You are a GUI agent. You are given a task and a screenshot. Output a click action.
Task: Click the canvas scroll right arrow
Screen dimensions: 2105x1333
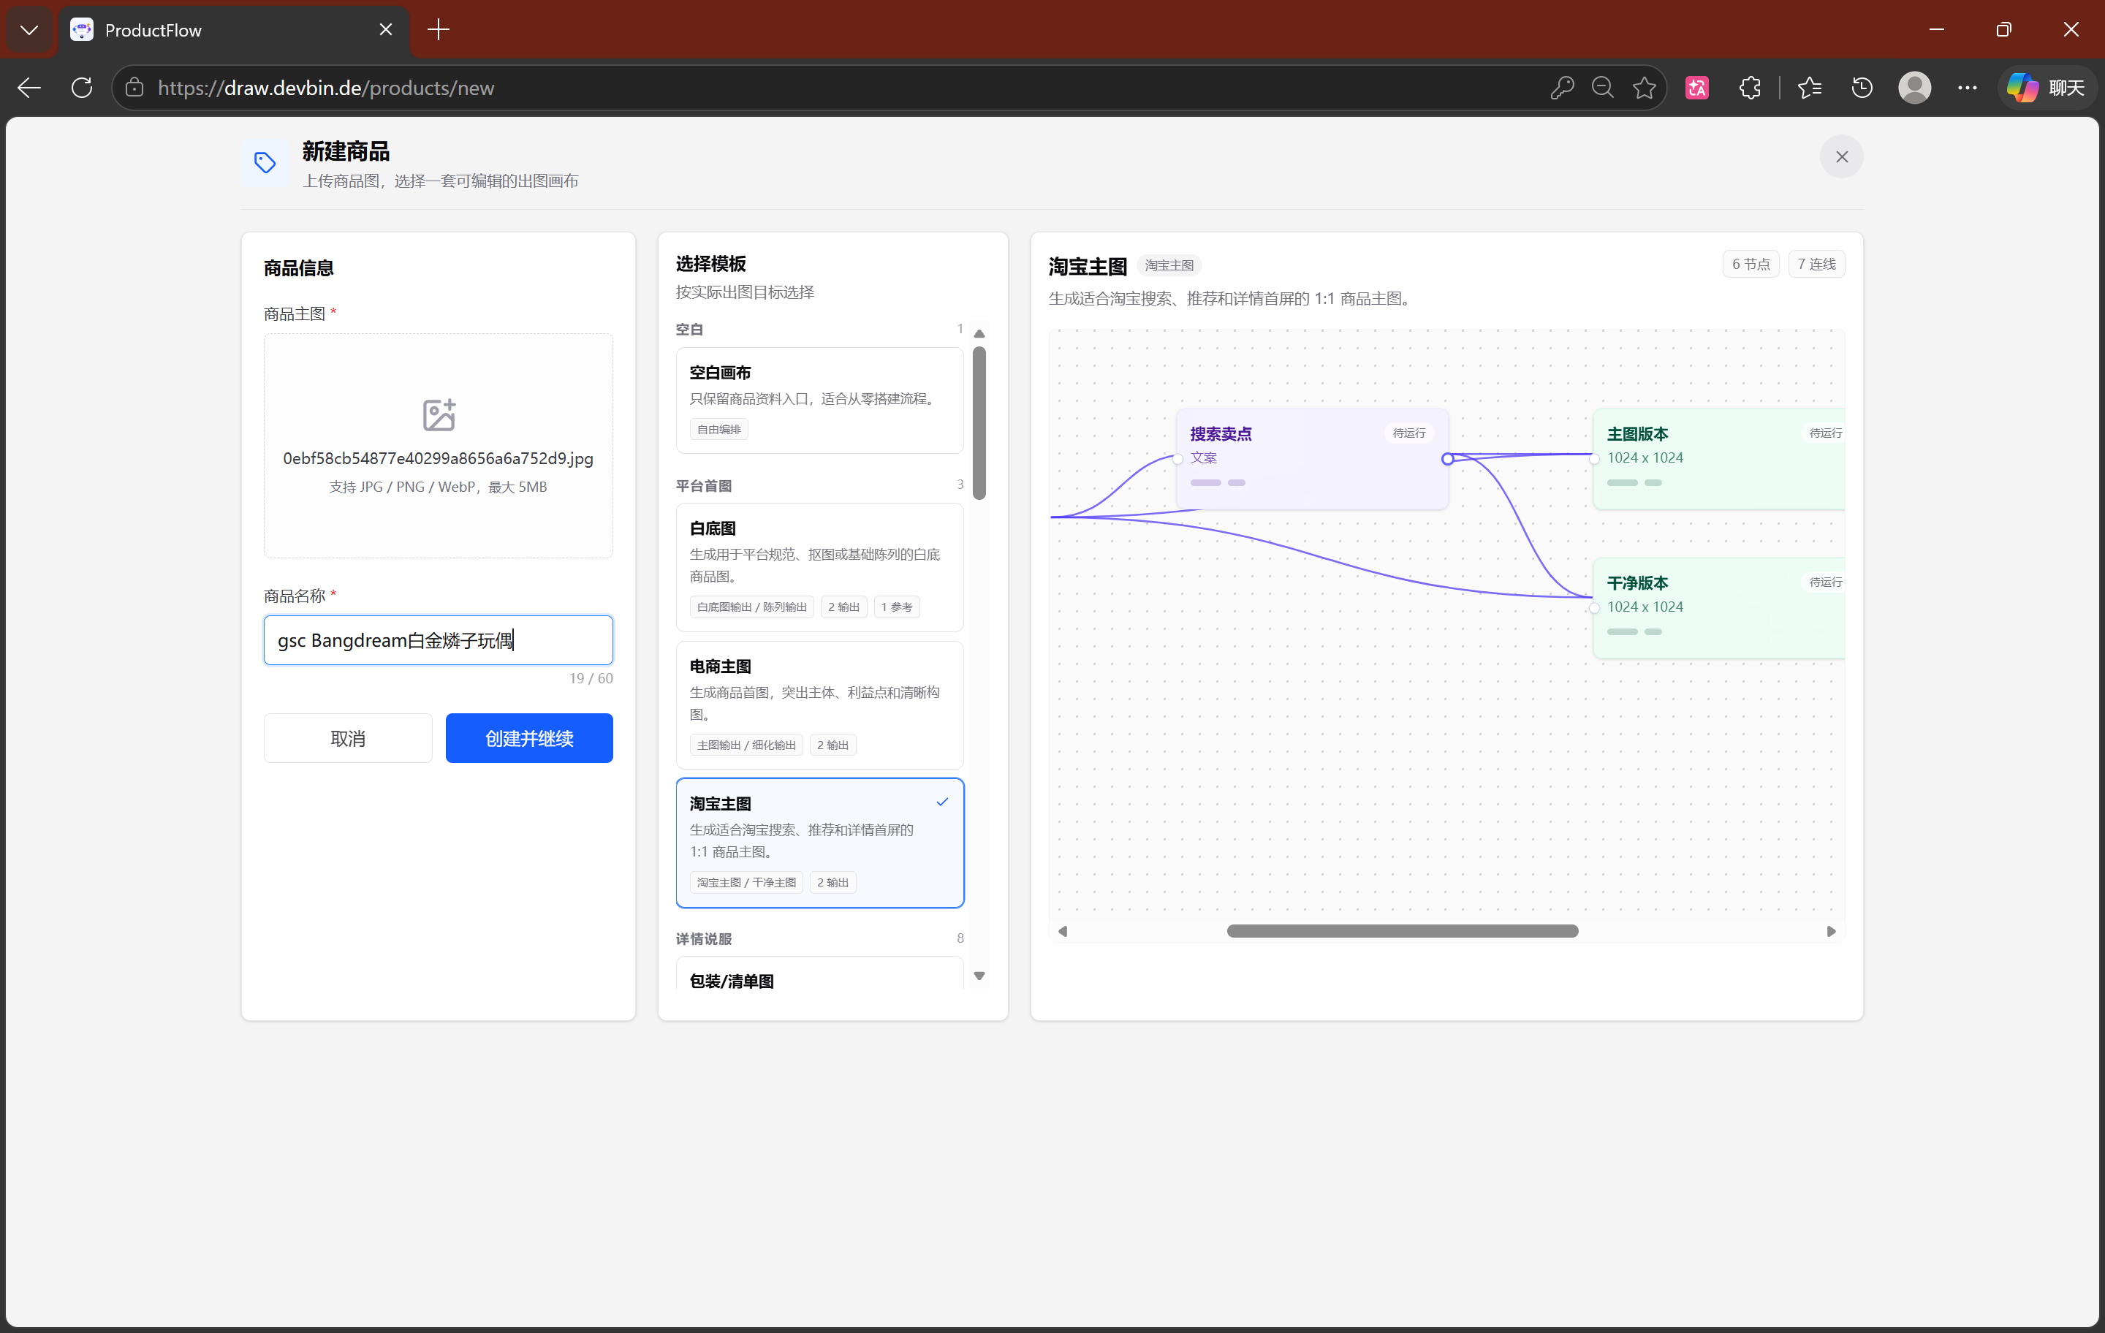click(x=1830, y=931)
